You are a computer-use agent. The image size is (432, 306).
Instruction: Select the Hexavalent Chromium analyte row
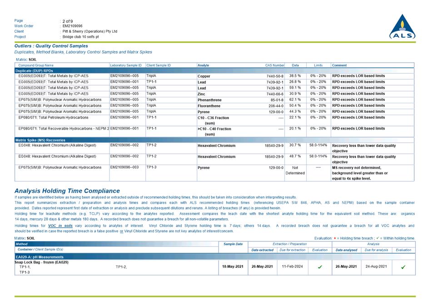tap(216, 146)
